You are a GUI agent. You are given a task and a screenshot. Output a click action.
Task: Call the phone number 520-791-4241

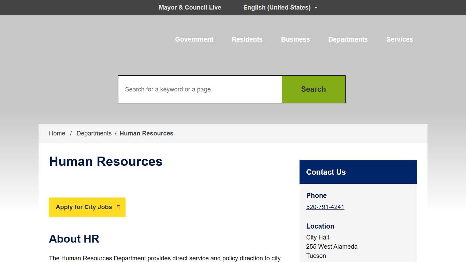(325, 207)
